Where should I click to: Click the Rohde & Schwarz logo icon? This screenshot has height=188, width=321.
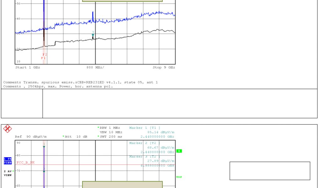[8, 128]
